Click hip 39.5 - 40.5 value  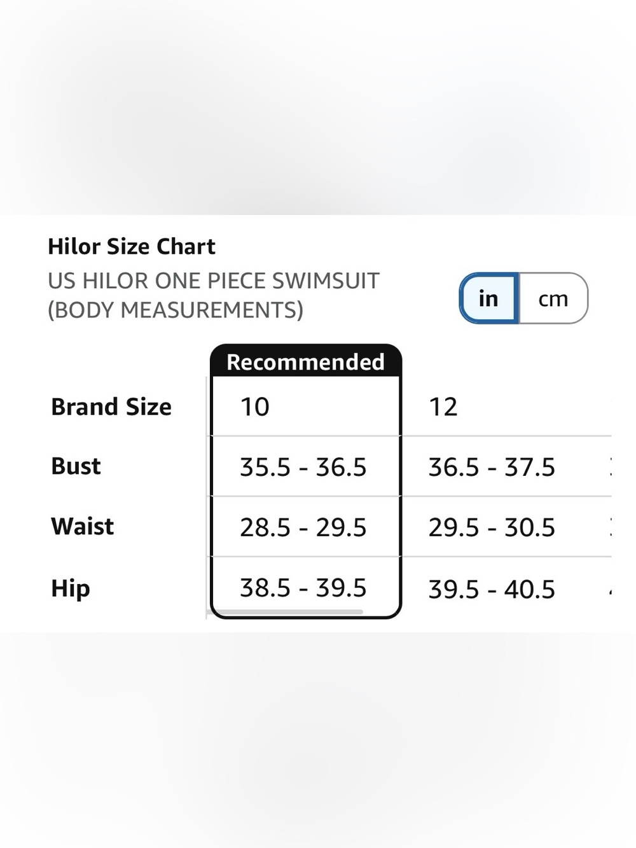click(492, 589)
